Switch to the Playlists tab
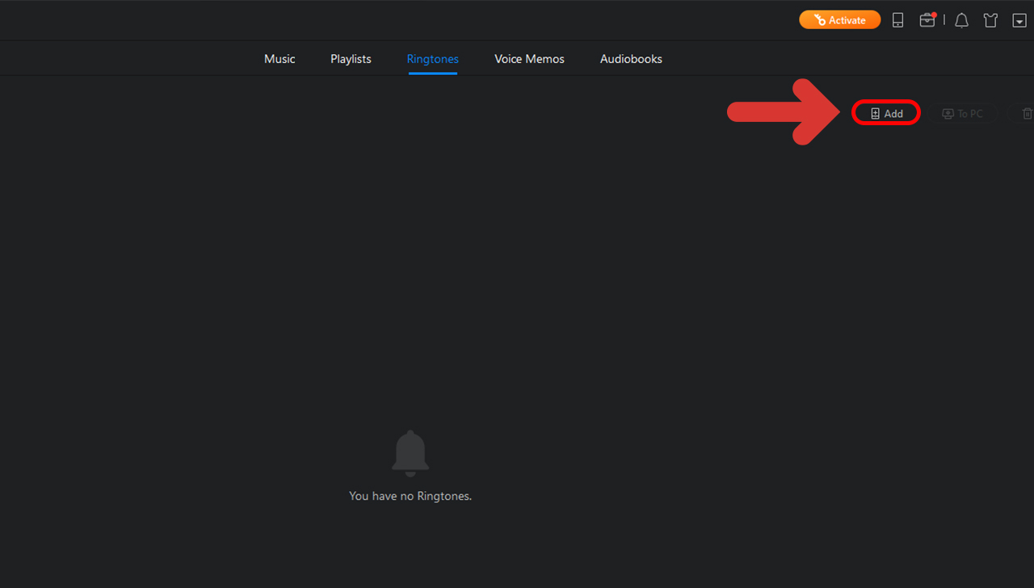This screenshot has width=1034, height=588. point(351,59)
